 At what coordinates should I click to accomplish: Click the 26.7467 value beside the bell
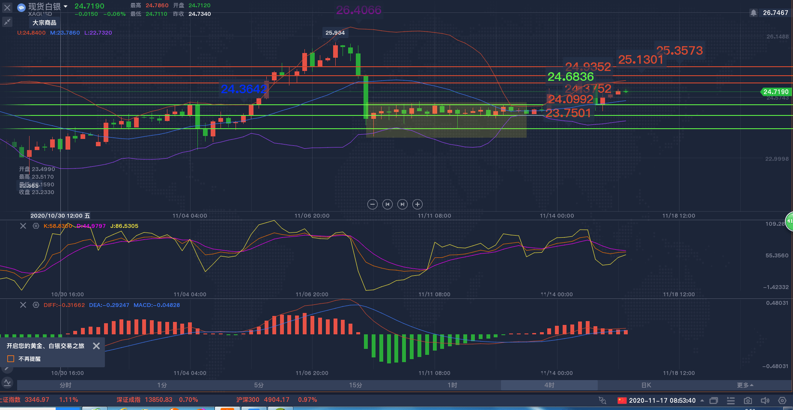(775, 13)
